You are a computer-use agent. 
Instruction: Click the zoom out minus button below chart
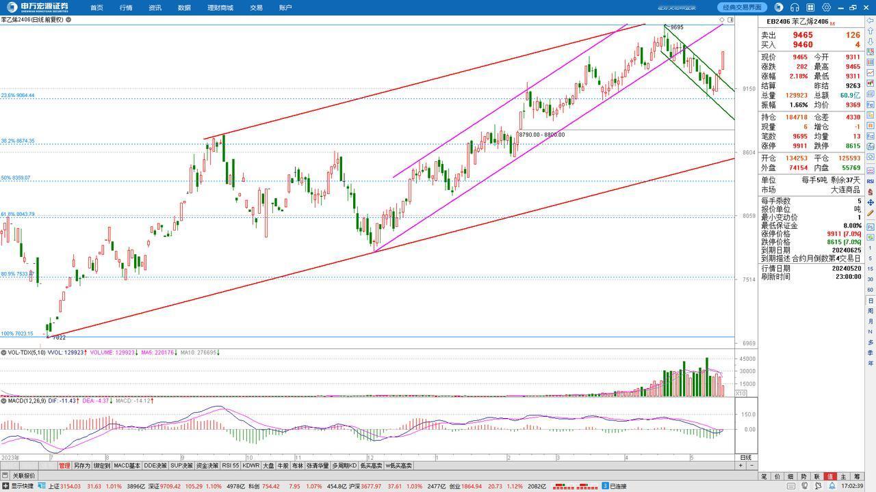click(752, 465)
